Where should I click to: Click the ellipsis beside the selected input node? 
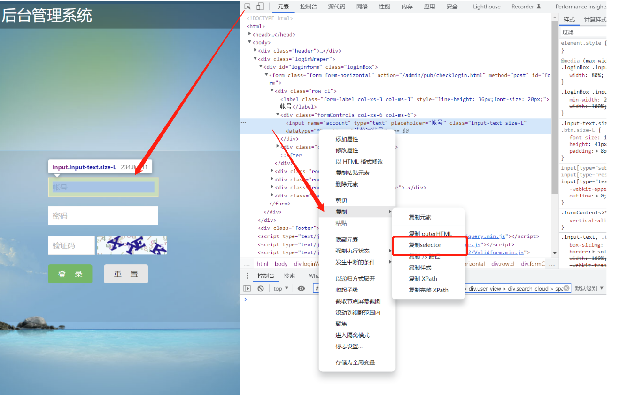(243, 122)
